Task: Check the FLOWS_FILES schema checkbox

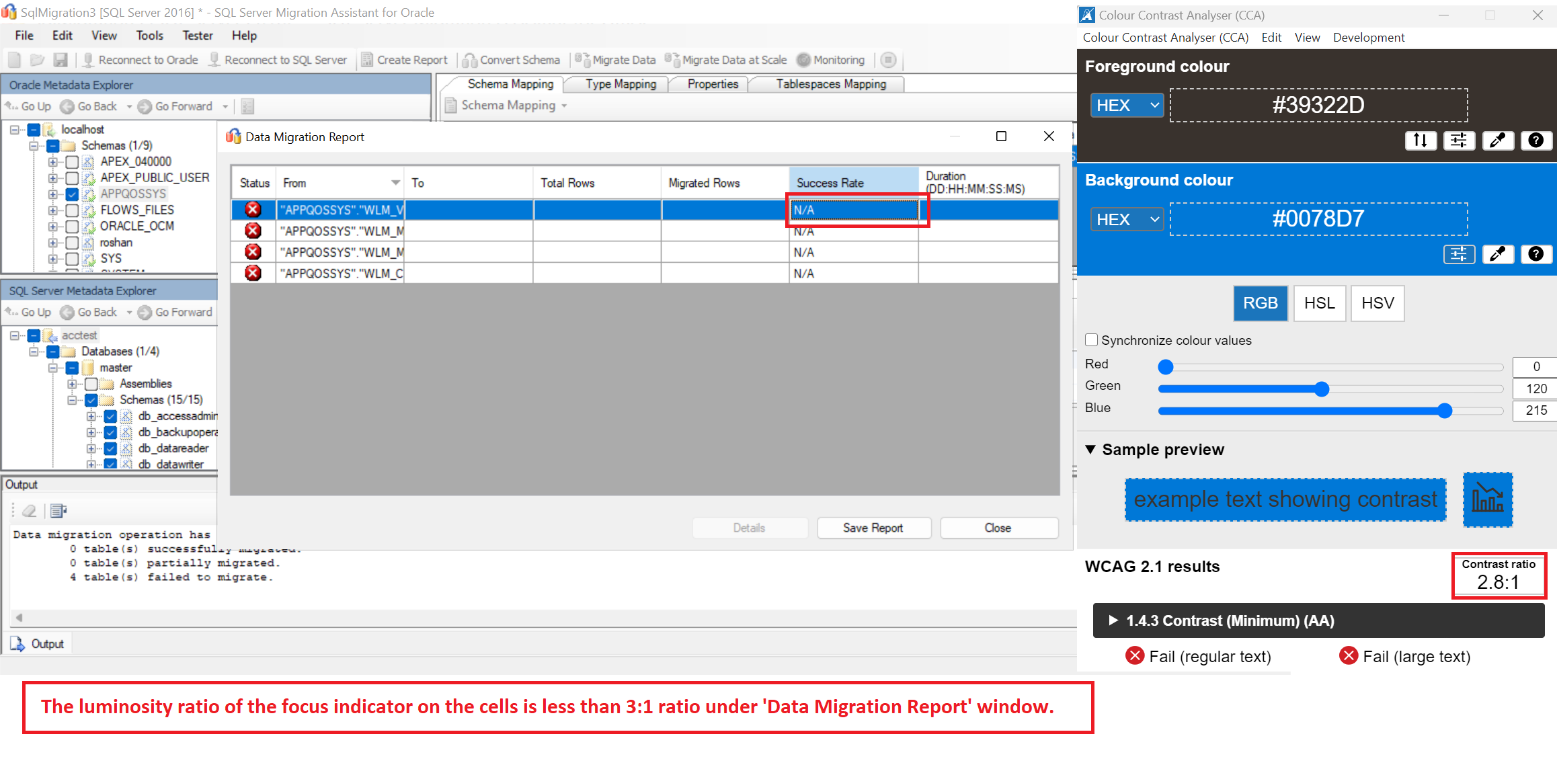Action: [72, 210]
